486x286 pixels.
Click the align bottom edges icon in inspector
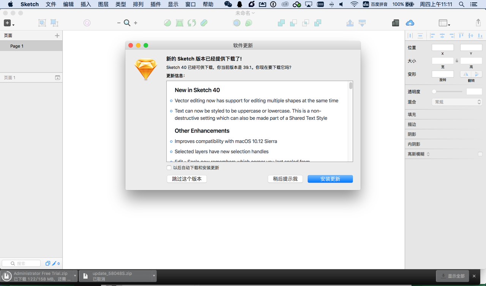click(480, 35)
